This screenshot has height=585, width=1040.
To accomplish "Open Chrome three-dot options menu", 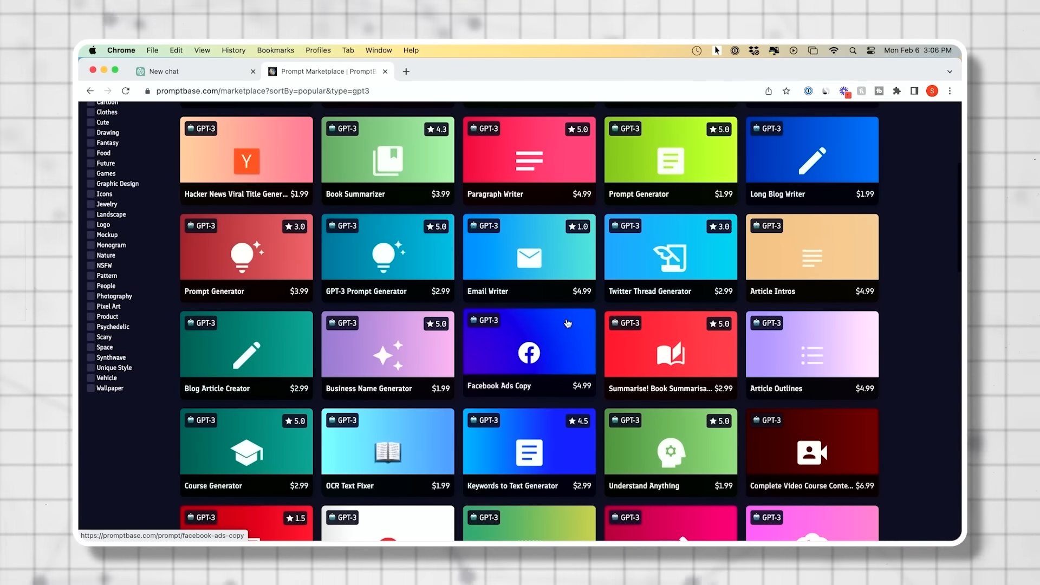I will pos(950,91).
